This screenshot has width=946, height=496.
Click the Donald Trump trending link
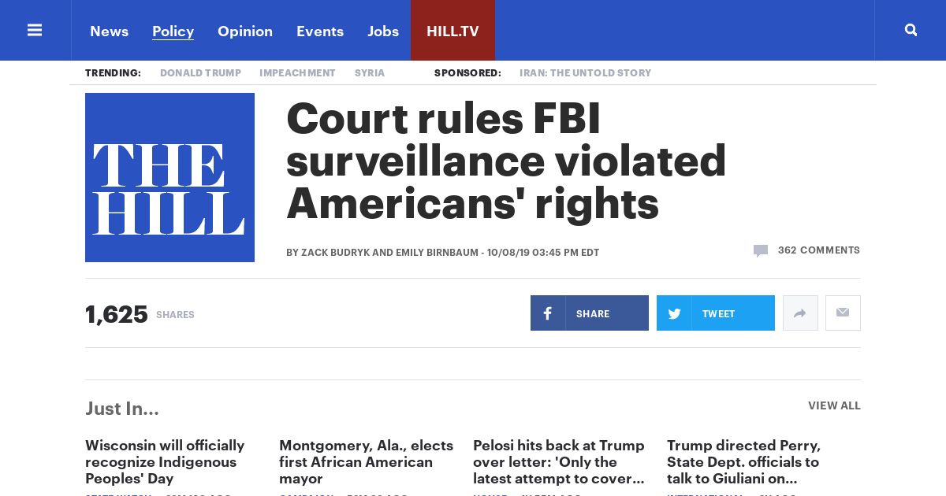click(x=200, y=73)
